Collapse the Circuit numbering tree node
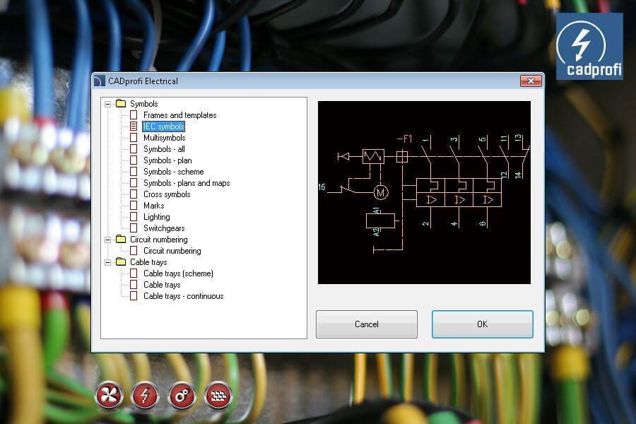 coord(108,240)
